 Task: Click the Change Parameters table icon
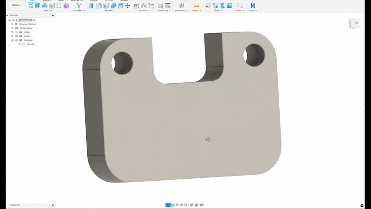pos(168,6)
